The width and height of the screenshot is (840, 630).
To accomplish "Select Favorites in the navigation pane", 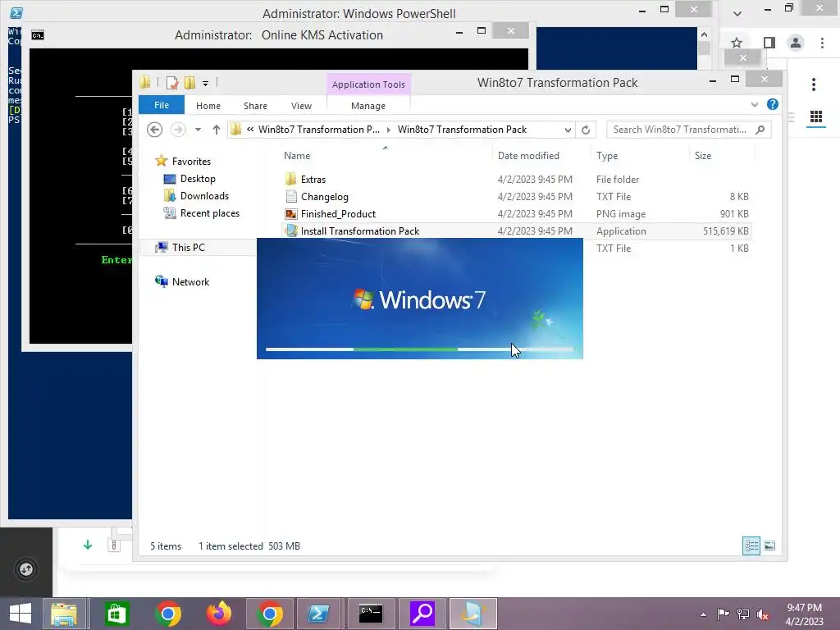I will [x=191, y=162].
